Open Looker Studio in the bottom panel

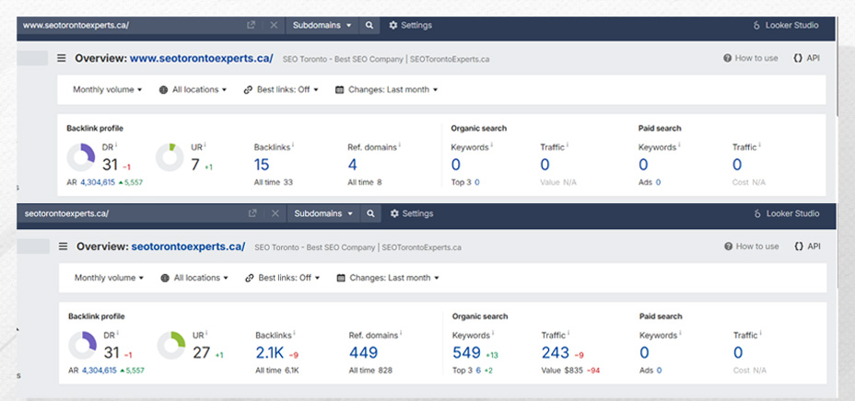click(x=787, y=213)
